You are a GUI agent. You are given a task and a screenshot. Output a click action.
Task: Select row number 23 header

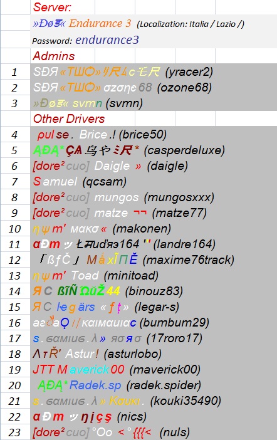pyautogui.click(x=15, y=432)
